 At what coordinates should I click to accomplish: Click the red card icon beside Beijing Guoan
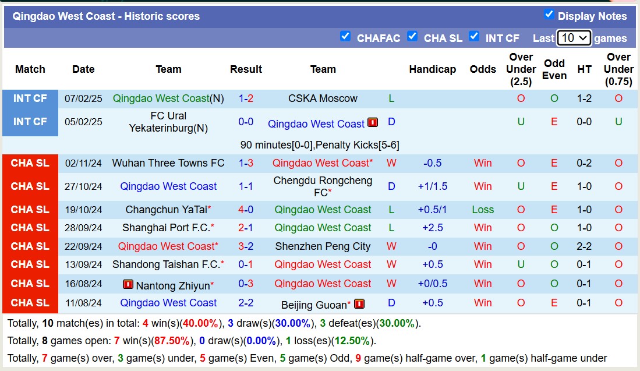pyautogui.click(x=359, y=303)
